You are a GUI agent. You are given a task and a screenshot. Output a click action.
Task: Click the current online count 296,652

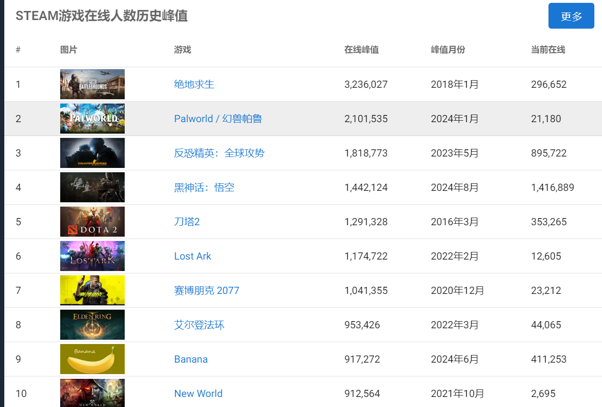[x=549, y=84]
